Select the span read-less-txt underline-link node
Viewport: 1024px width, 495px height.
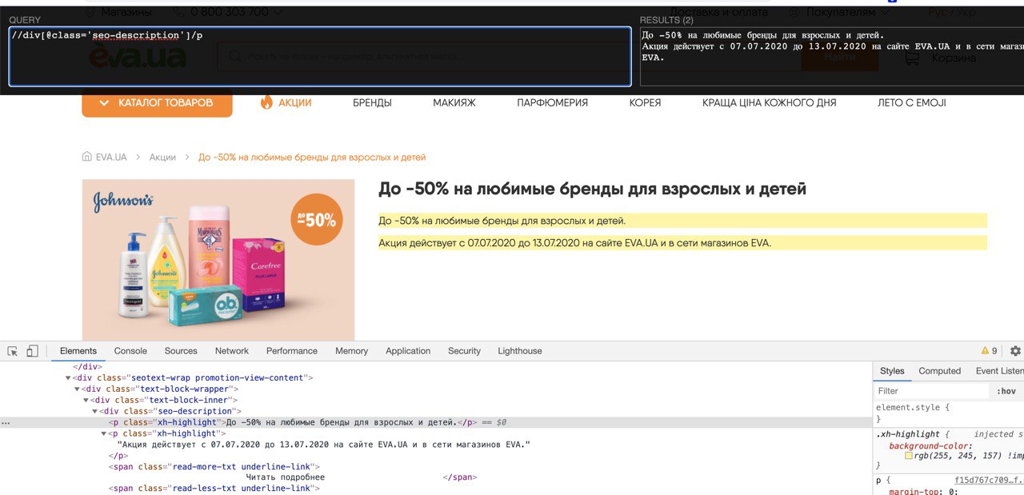point(214,489)
